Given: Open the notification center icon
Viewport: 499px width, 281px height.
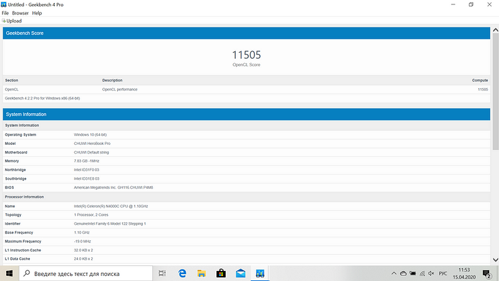Looking at the screenshot, I should (x=487, y=274).
